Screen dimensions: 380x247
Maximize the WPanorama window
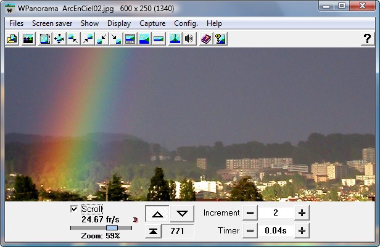click(342, 6)
